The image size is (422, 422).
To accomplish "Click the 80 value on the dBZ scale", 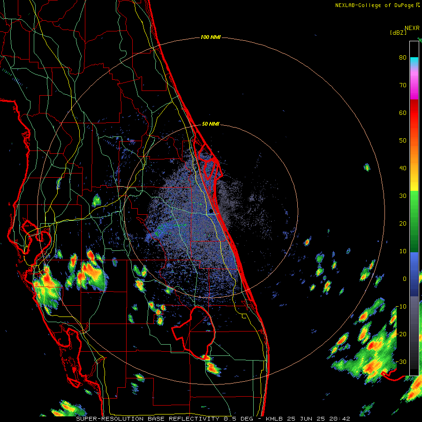I will tap(403, 58).
